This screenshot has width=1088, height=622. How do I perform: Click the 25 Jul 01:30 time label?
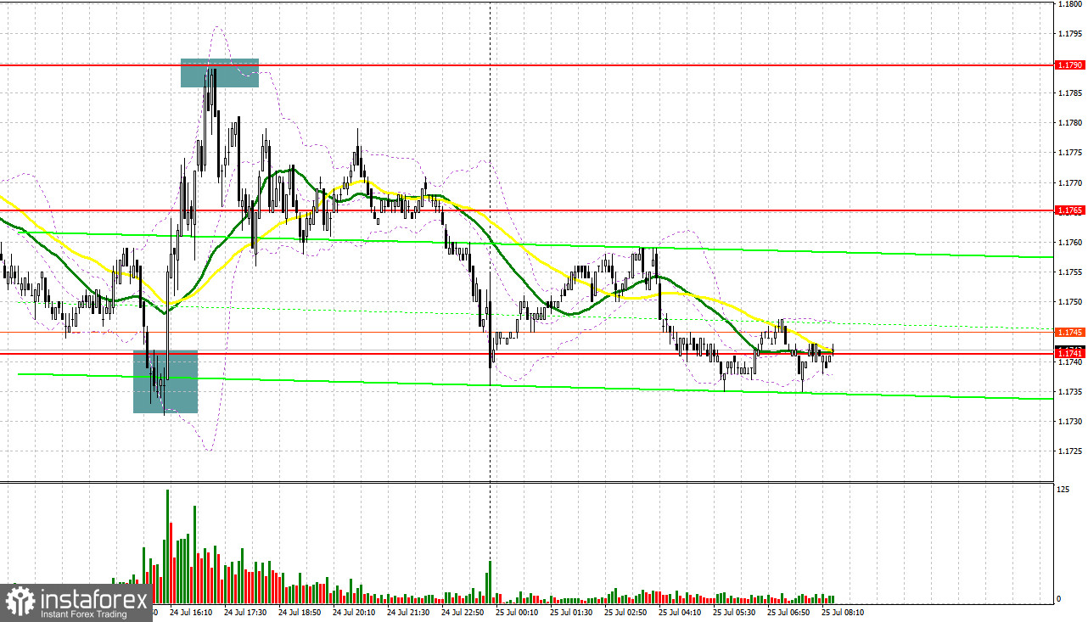[571, 611]
